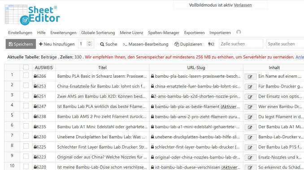Open the Importieren menu
The height and width of the screenshot is (170, 304).
click(220, 33)
